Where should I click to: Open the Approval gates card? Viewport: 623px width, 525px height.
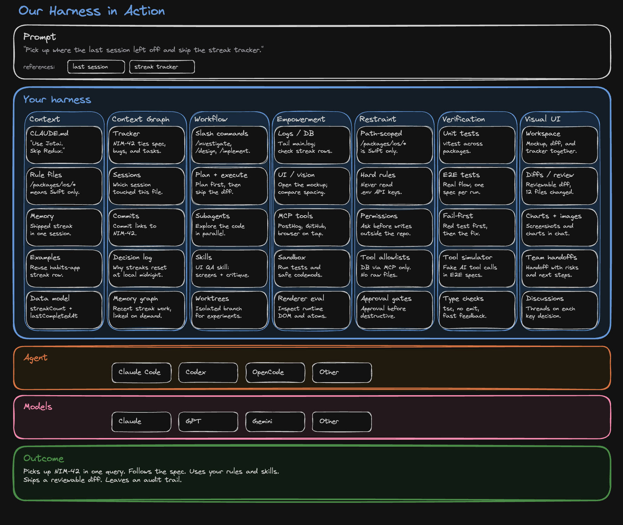(395, 310)
